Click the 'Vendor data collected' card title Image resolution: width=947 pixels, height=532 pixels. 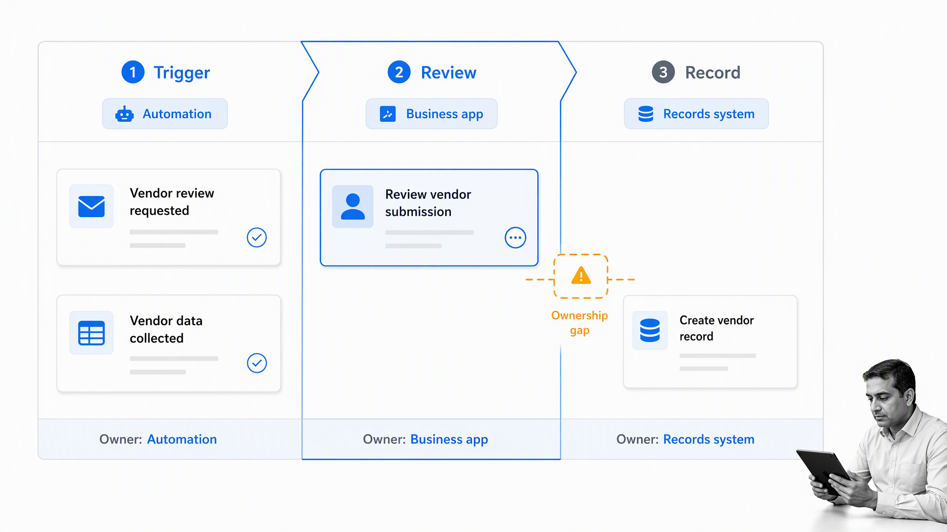(166, 329)
